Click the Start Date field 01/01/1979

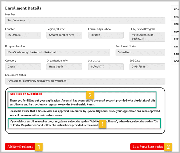pos(106,67)
